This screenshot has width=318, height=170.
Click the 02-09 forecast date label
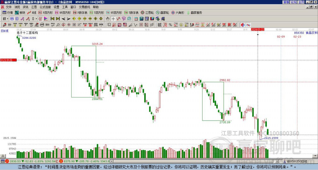point(281,37)
